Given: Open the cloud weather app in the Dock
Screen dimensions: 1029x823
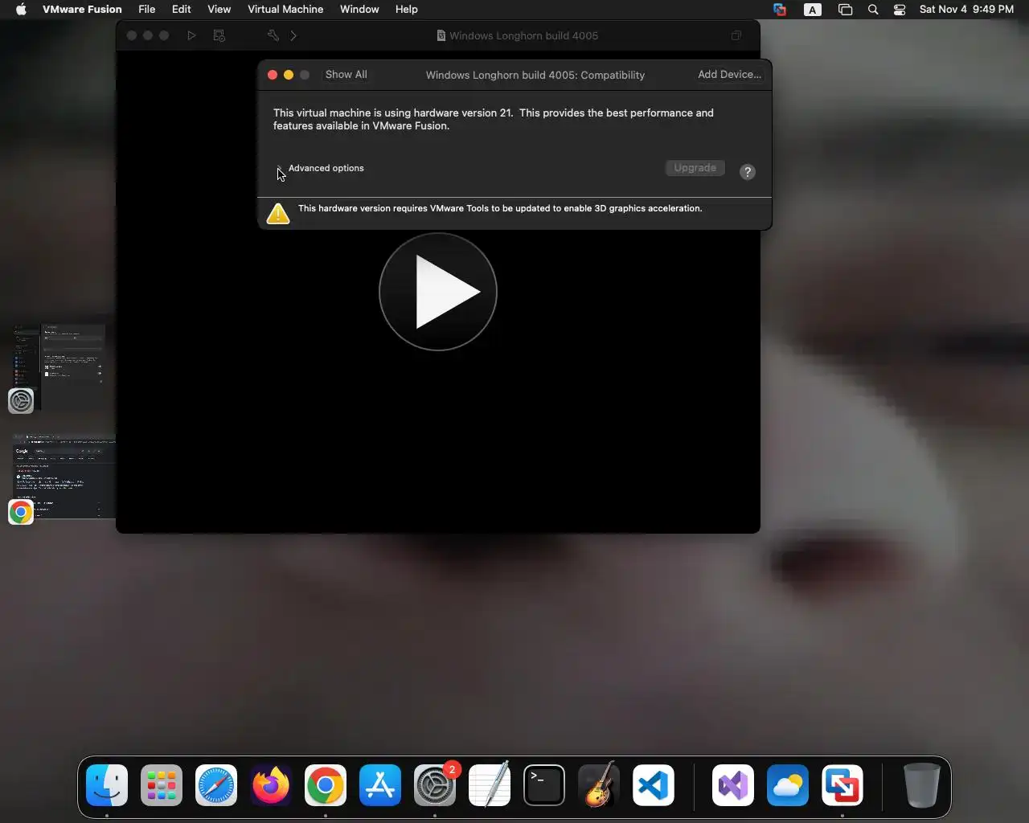Looking at the screenshot, I should pos(788,785).
